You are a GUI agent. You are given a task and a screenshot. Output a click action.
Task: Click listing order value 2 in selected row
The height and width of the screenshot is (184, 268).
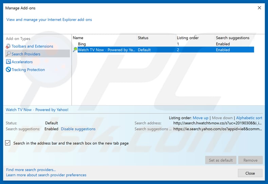tap(178, 50)
